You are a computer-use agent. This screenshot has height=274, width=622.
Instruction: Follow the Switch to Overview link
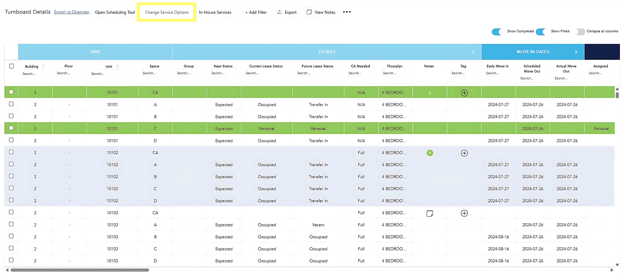[71, 12]
